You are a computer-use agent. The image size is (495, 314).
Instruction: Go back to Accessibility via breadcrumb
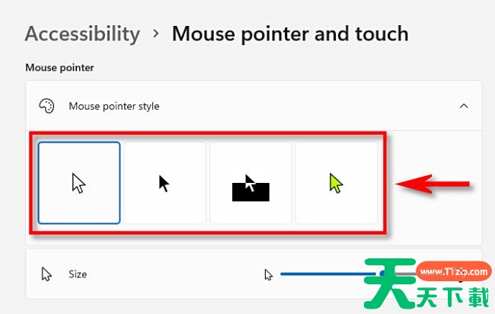click(x=82, y=34)
